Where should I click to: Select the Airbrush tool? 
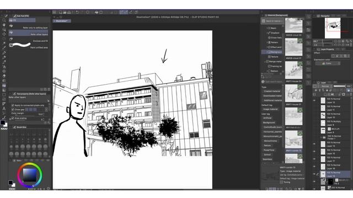click(4, 67)
